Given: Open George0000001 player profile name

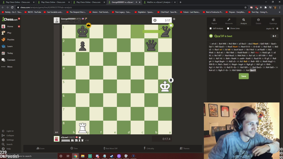Looking at the screenshot, I should (x=68, y=19).
